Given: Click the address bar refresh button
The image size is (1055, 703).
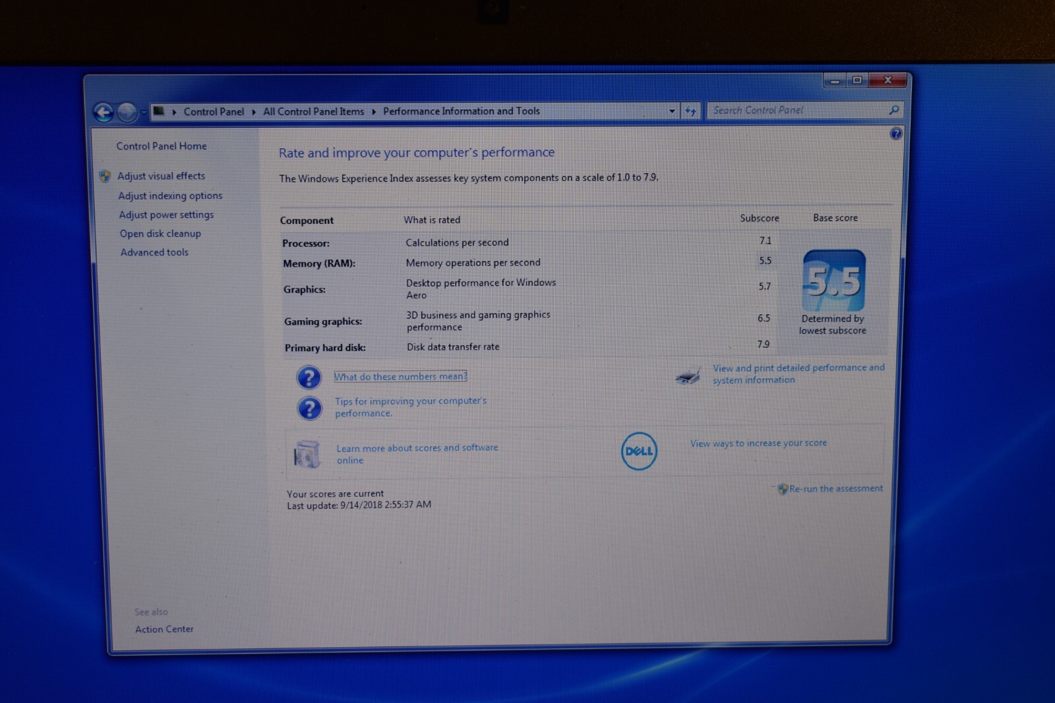Looking at the screenshot, I should pyautogui.click(x=690, y=111).
